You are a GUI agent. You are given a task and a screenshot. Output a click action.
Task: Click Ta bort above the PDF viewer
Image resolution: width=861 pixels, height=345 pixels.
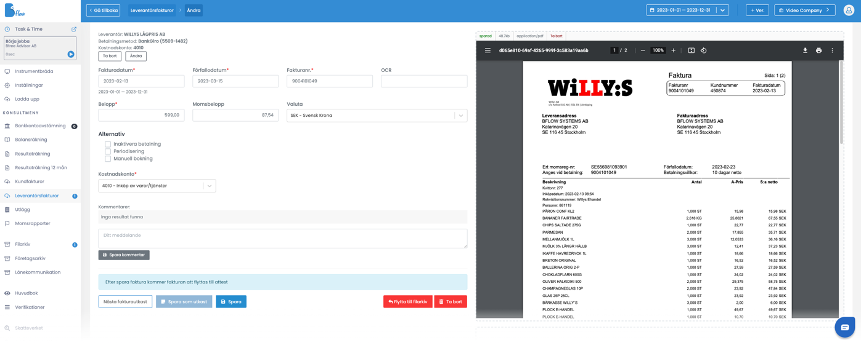coord(557,36)
